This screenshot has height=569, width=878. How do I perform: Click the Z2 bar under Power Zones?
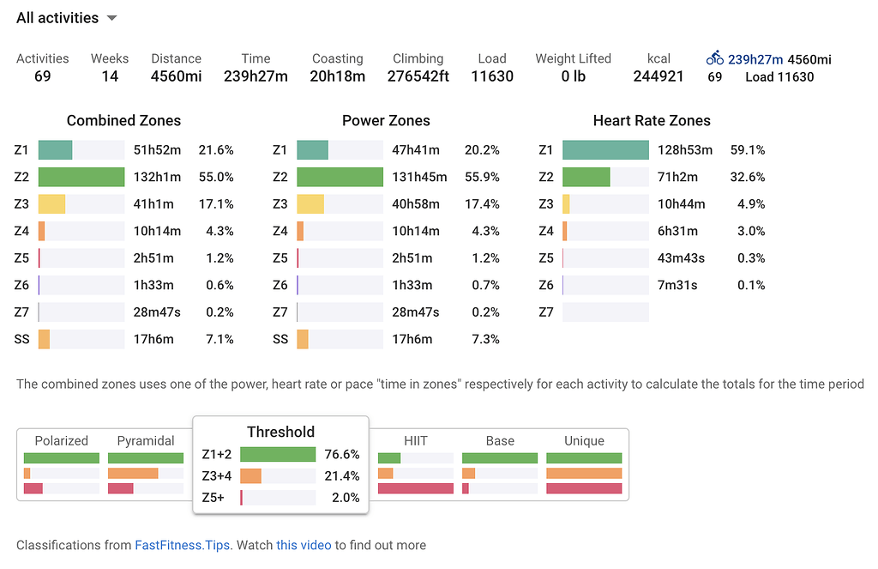pyautogui.click(x=340, y=177)
